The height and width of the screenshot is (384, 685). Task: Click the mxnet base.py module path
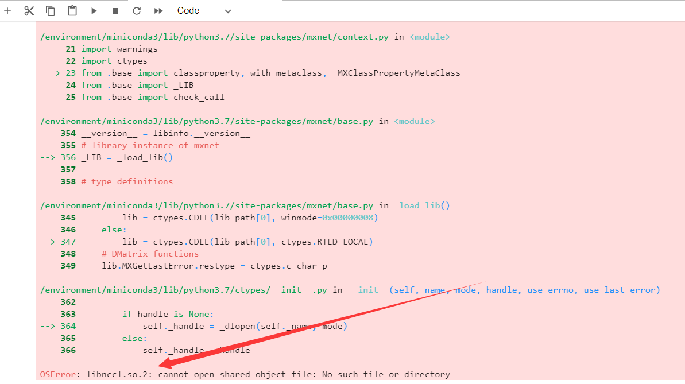[210, 121]
